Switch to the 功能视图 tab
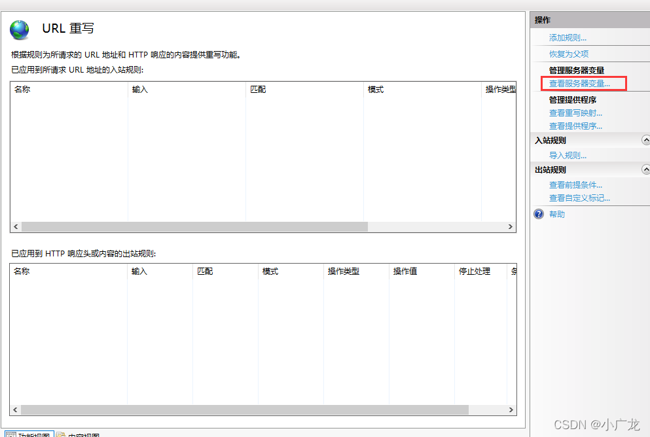This screenshot has width=650, height=437. tap(29, 434)
